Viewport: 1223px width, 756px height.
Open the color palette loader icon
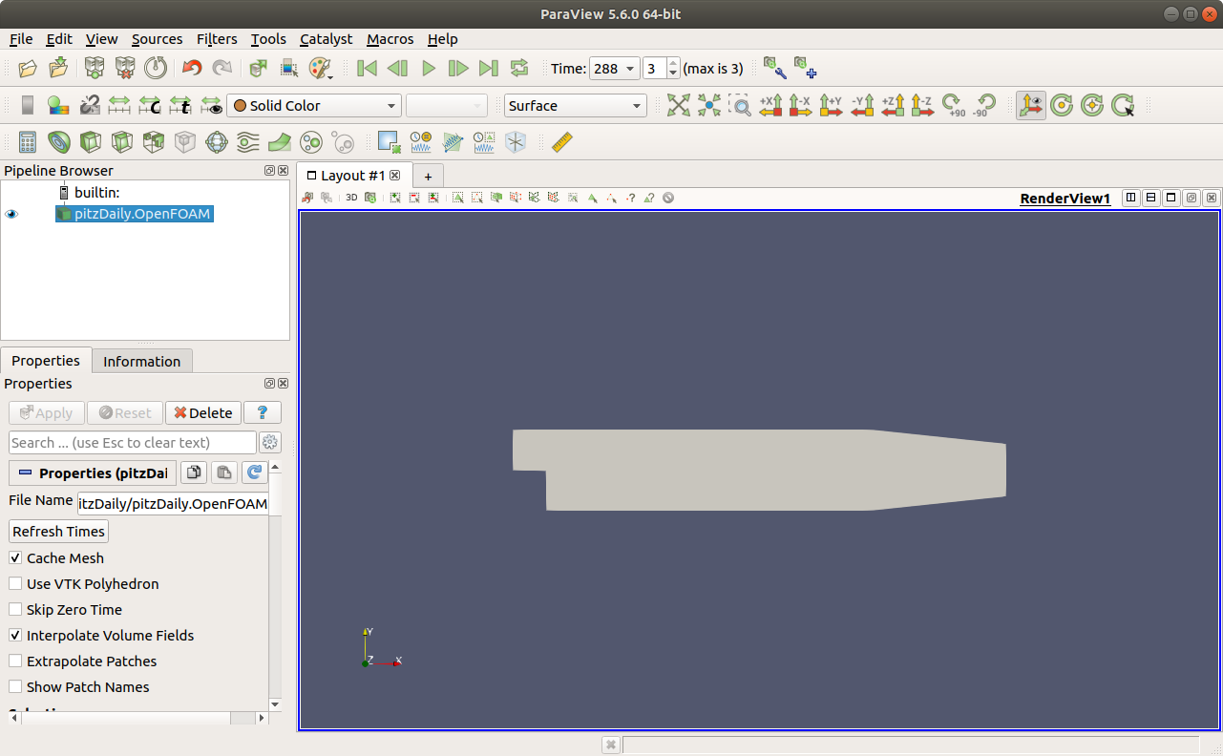320,69
